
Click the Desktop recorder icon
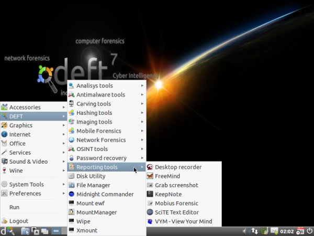pyautogui.click(x=150, y=167)
